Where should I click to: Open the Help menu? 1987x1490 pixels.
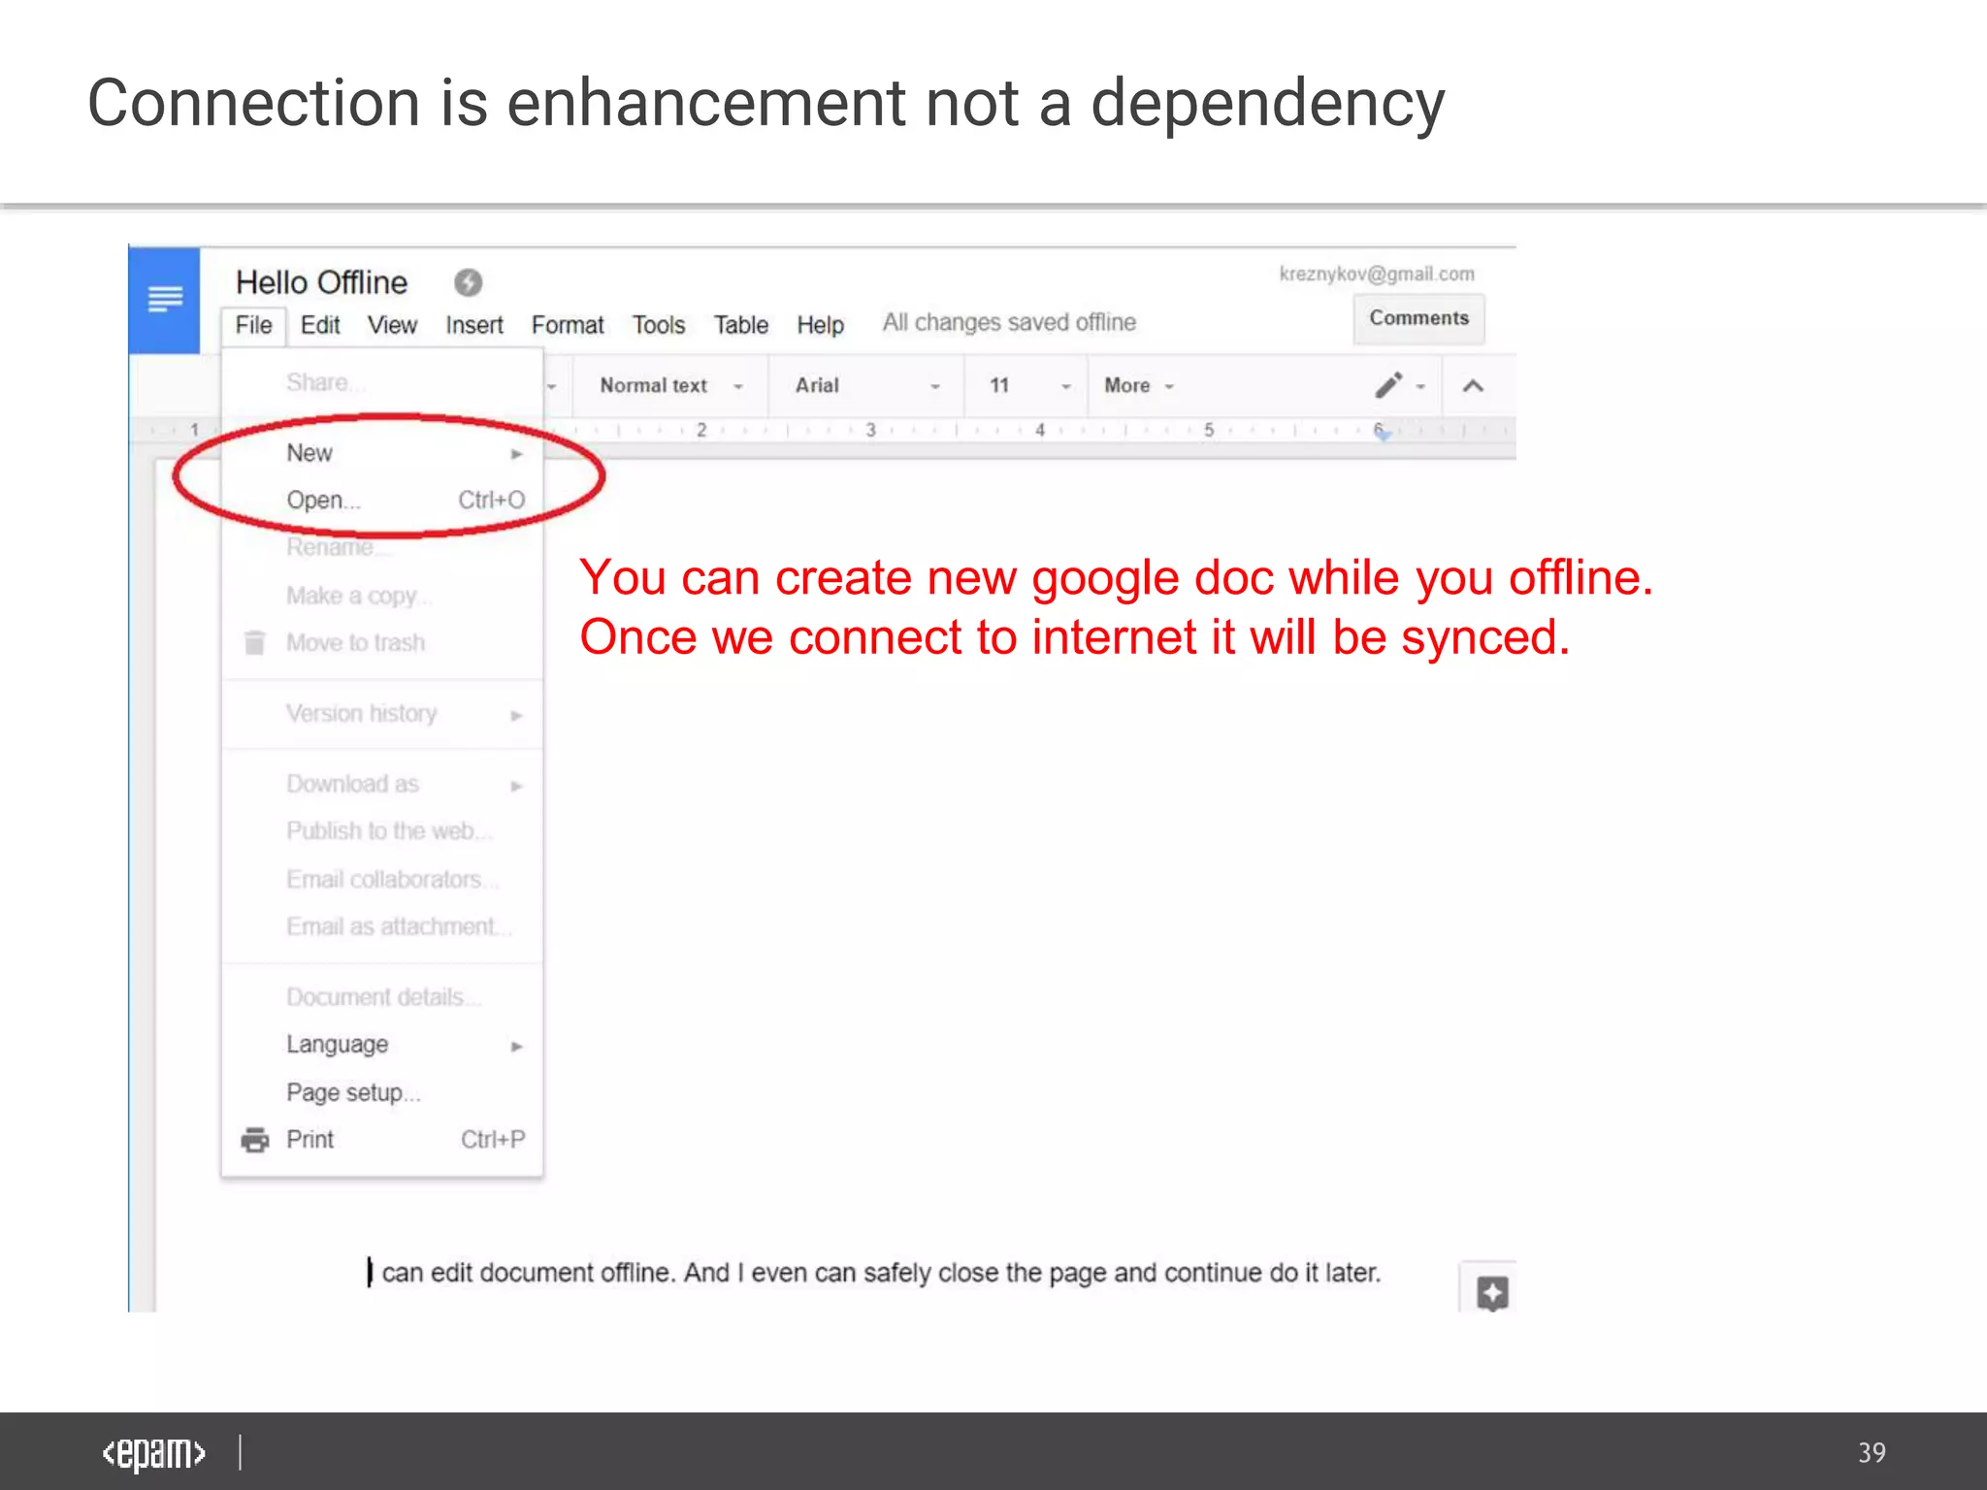pyautogui.click(x=821, y=325)
